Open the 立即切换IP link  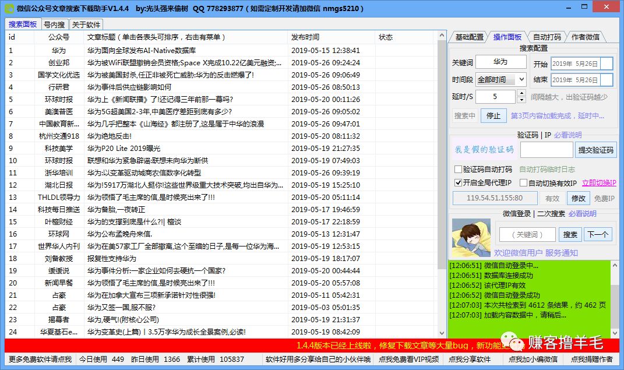[599, 183]
